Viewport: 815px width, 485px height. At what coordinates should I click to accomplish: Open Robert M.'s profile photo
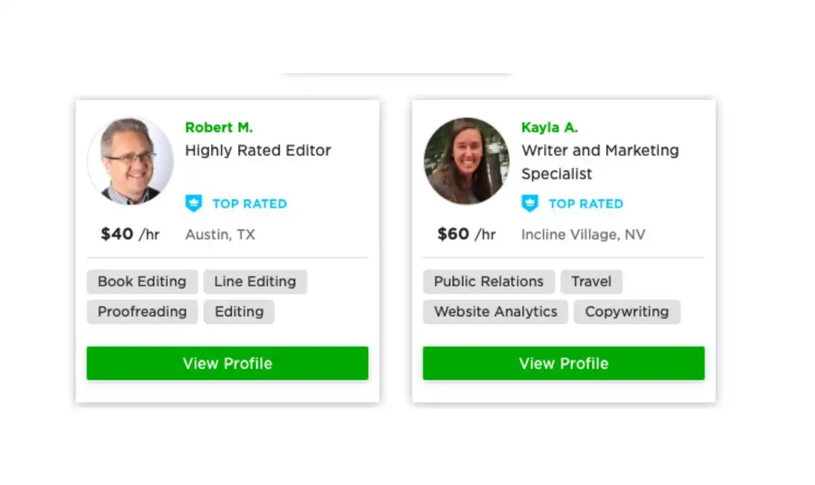click(131, 161)
